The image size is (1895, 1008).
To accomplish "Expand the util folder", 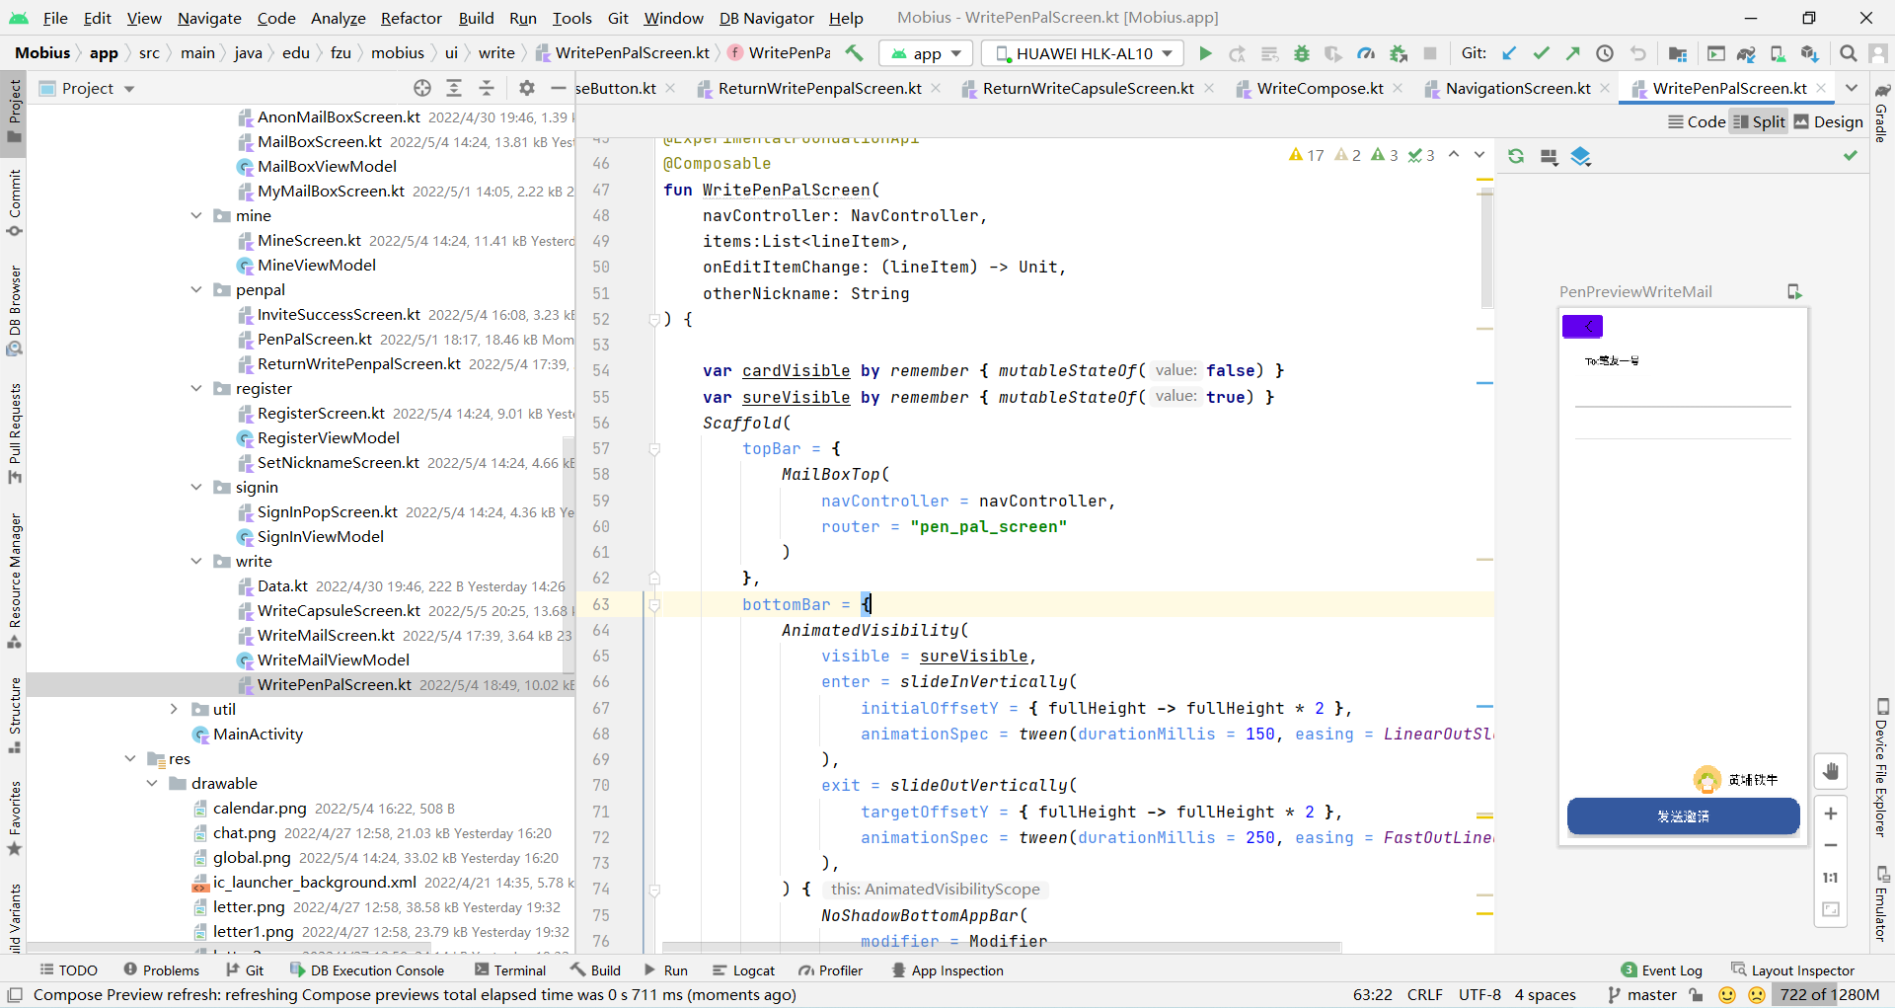I will pyautogui.click(x=174, y=709).
